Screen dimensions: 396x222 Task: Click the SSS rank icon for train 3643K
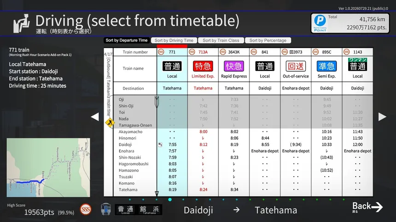223,52
